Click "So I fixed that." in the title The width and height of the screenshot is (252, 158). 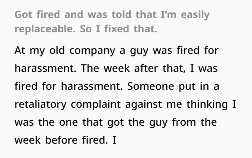[118, 29]
